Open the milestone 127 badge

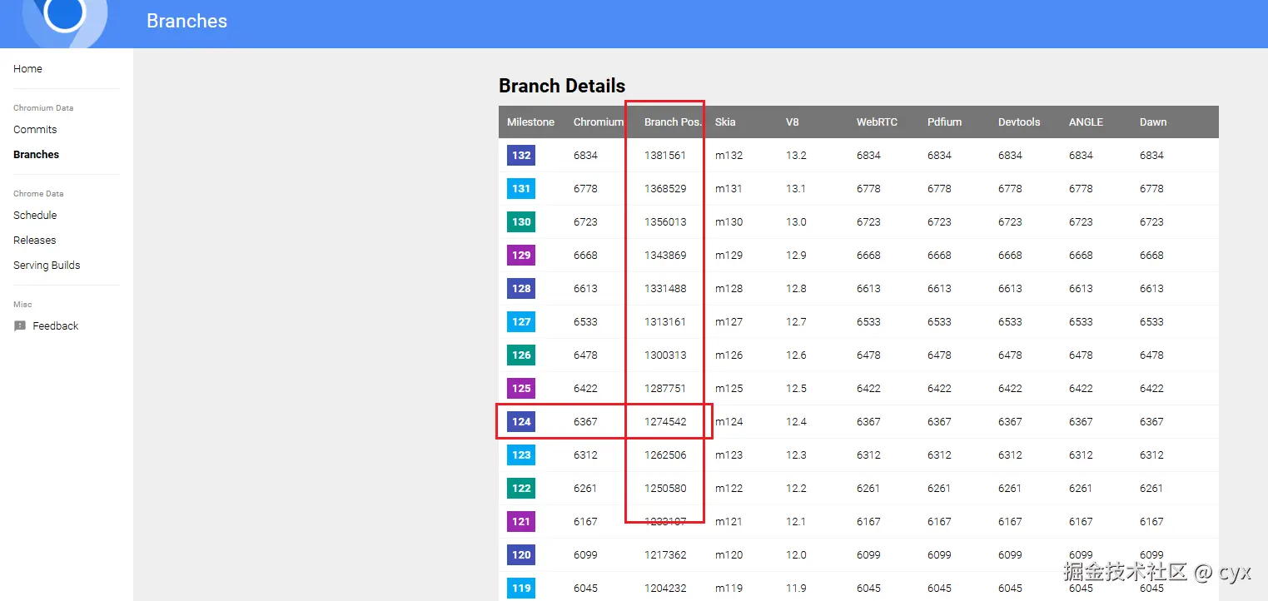coord(521,321)
